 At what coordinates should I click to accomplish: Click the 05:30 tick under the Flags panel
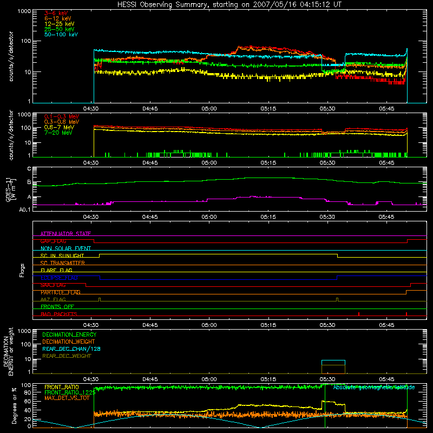pos(327,325)
